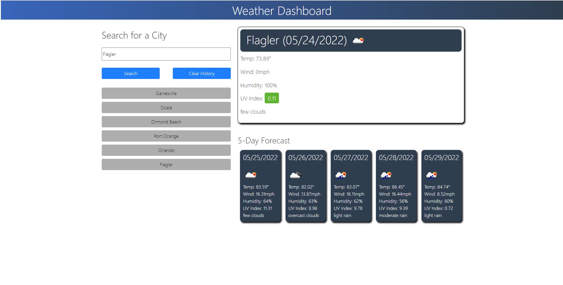Click the 05/25/2022 date header

tap(260, 158)
